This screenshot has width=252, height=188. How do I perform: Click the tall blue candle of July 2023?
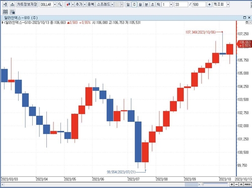[x=138, y=142]
